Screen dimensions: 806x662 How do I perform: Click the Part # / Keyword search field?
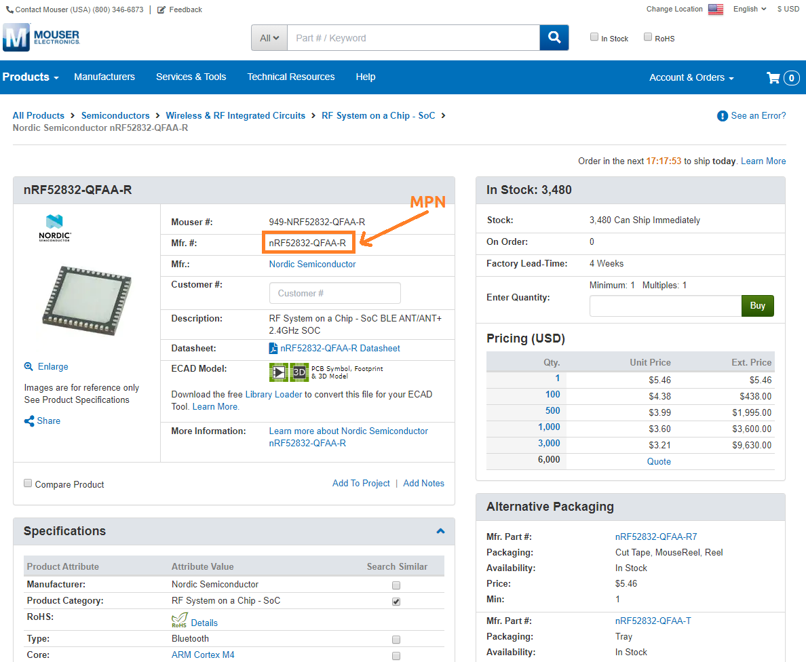coord(413,38)
